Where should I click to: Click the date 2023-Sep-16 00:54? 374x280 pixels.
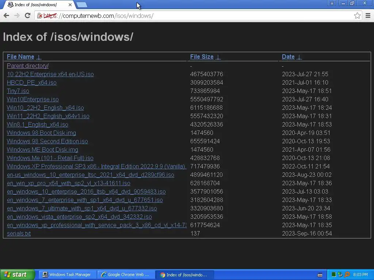click(x=307, y=233)
